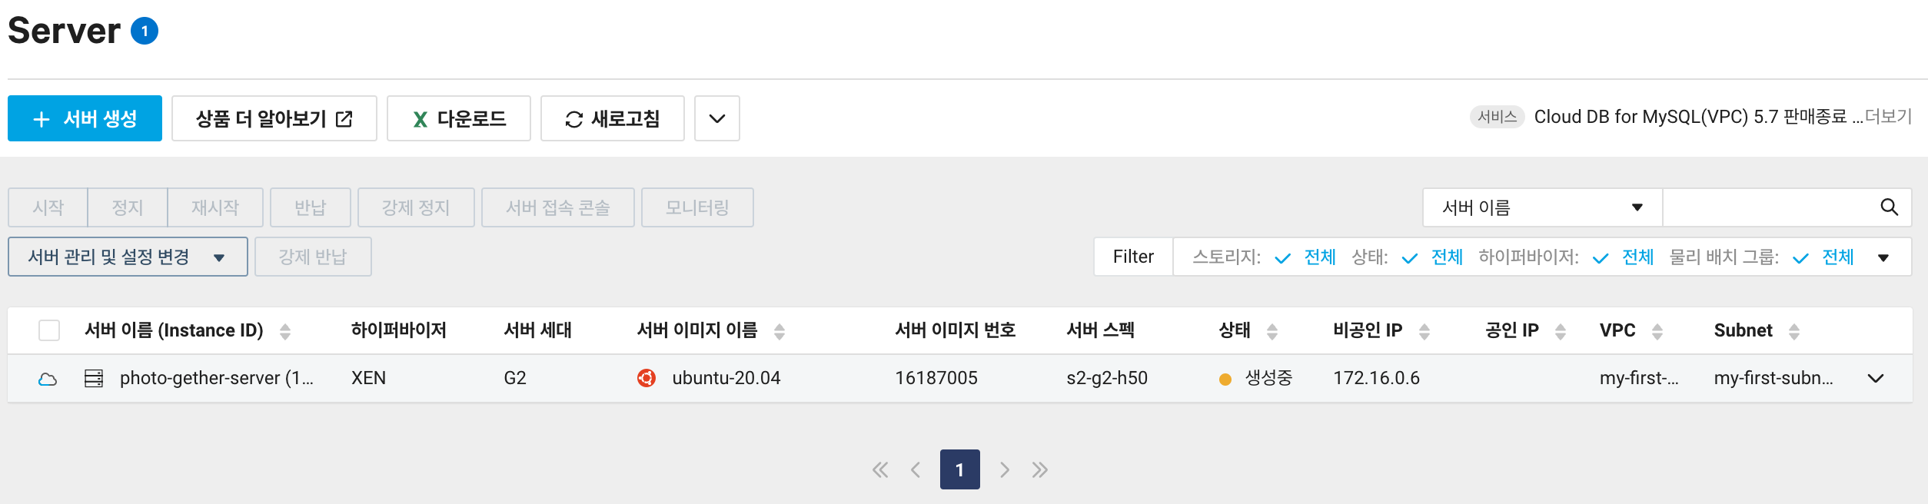Image resolution: width=1928 pixels, height=504 pixels.
Task: Tick the select-all servers checkbox
Action: click(x=49, y=330)
